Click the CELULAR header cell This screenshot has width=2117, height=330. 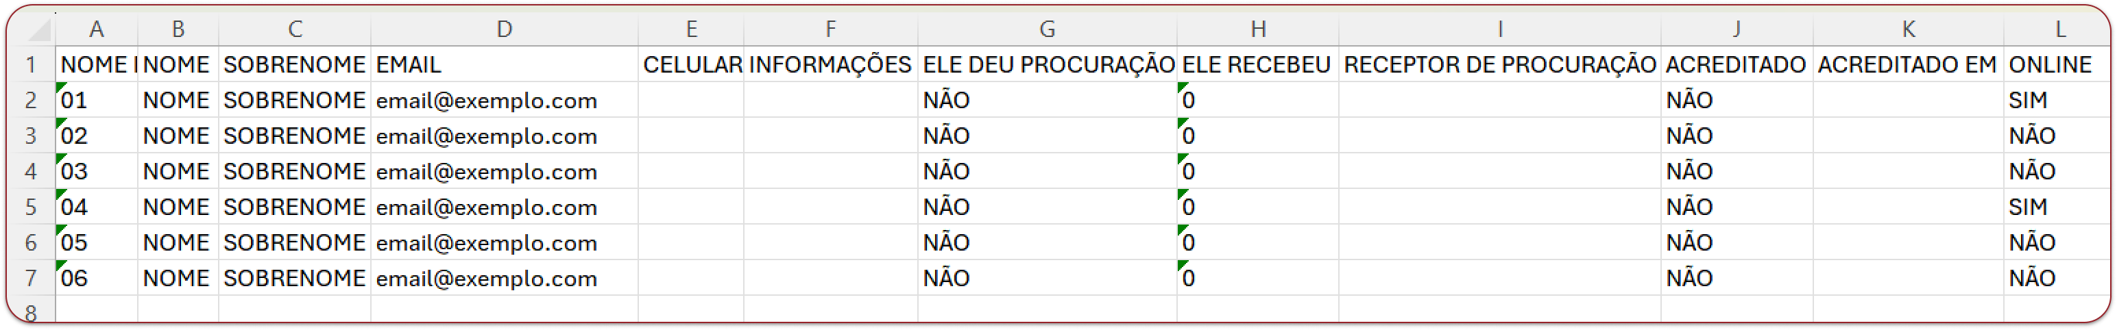pyautogui.click(x=691, y=65)
